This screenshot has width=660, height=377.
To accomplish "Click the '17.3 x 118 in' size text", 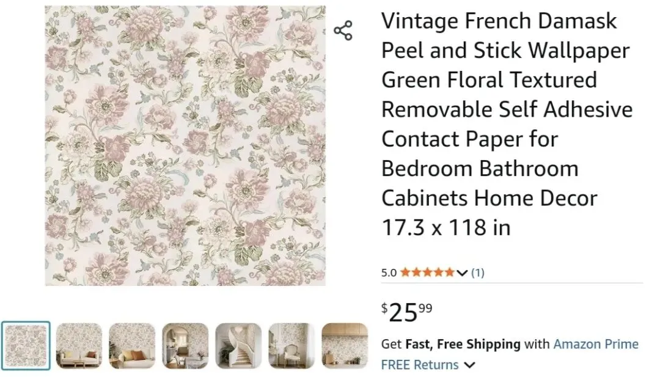I will pyautogui.click(x=446, y=227).
